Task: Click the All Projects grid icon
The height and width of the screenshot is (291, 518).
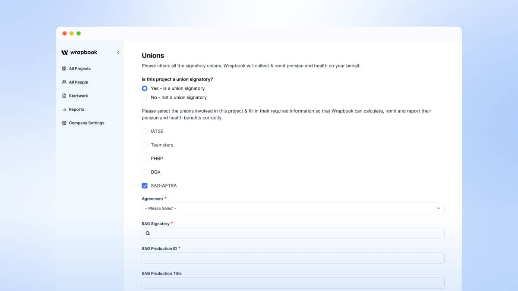Action: click(64, 69)
